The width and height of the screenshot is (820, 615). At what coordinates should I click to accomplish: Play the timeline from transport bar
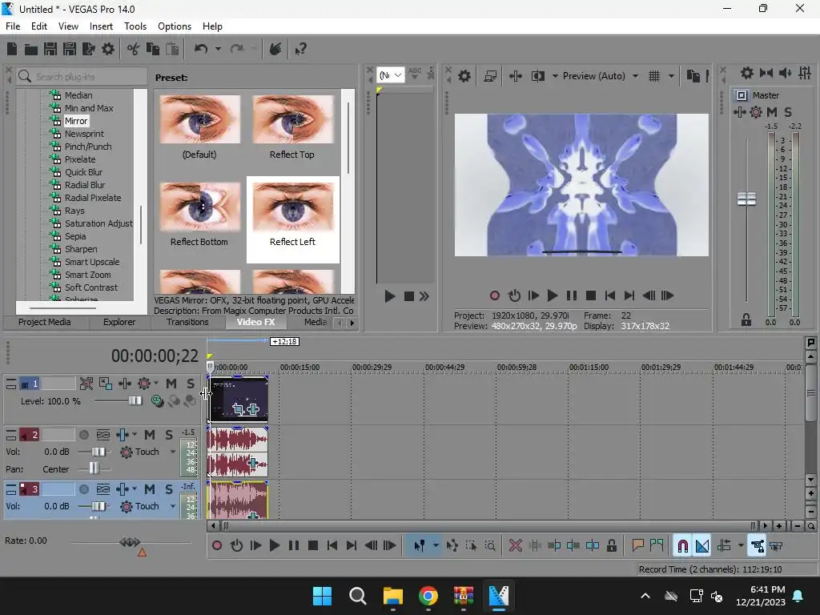pos(274,546)
